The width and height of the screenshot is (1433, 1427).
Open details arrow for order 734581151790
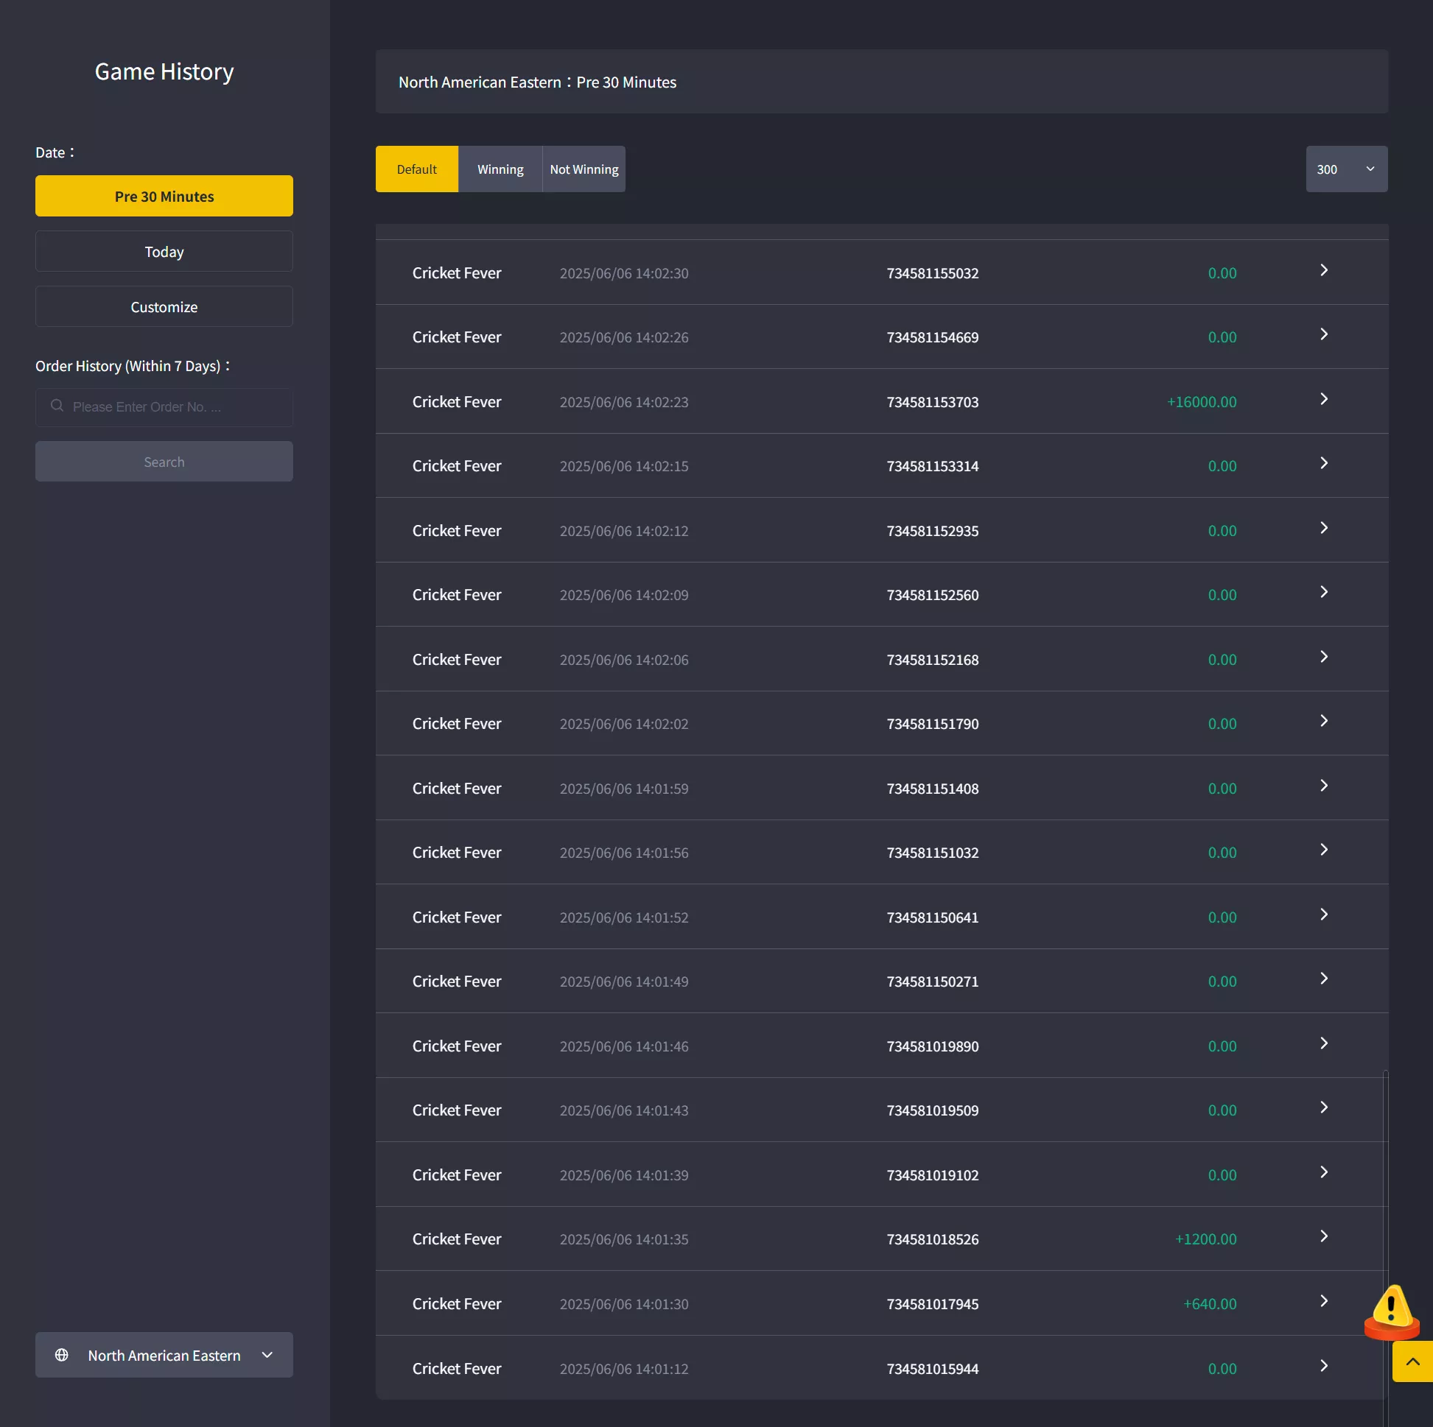coord(1324,721)
